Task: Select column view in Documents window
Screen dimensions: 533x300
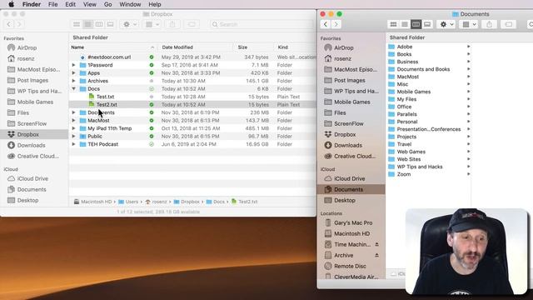Action: point(416,24)
